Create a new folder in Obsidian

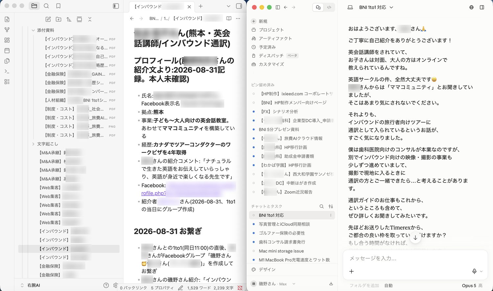[x=59, y=19]
